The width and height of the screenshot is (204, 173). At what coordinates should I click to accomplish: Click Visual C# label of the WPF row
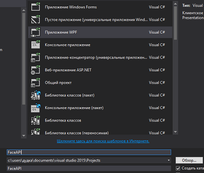click(x=157, y=32)
